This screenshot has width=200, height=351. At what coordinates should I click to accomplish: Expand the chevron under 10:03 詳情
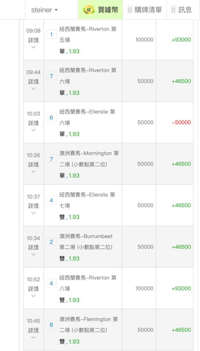point(33,130)
